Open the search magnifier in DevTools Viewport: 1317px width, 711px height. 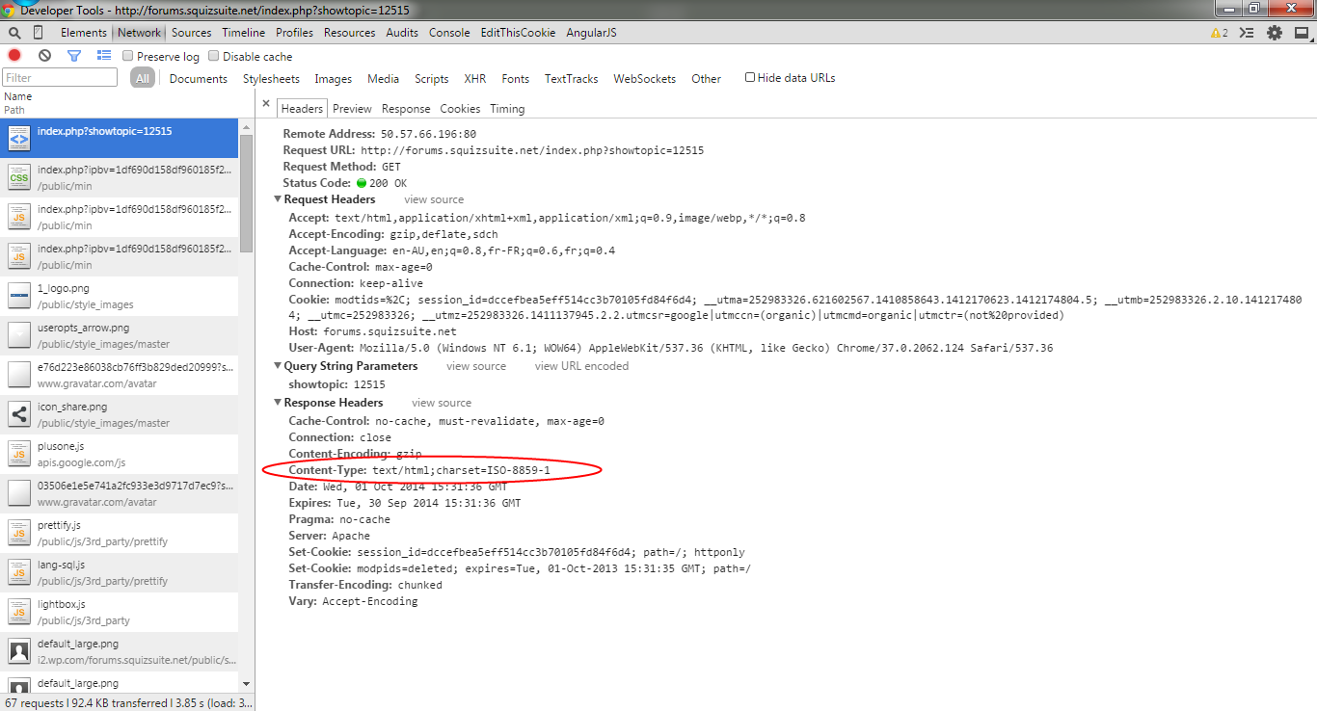click(13, 32)
